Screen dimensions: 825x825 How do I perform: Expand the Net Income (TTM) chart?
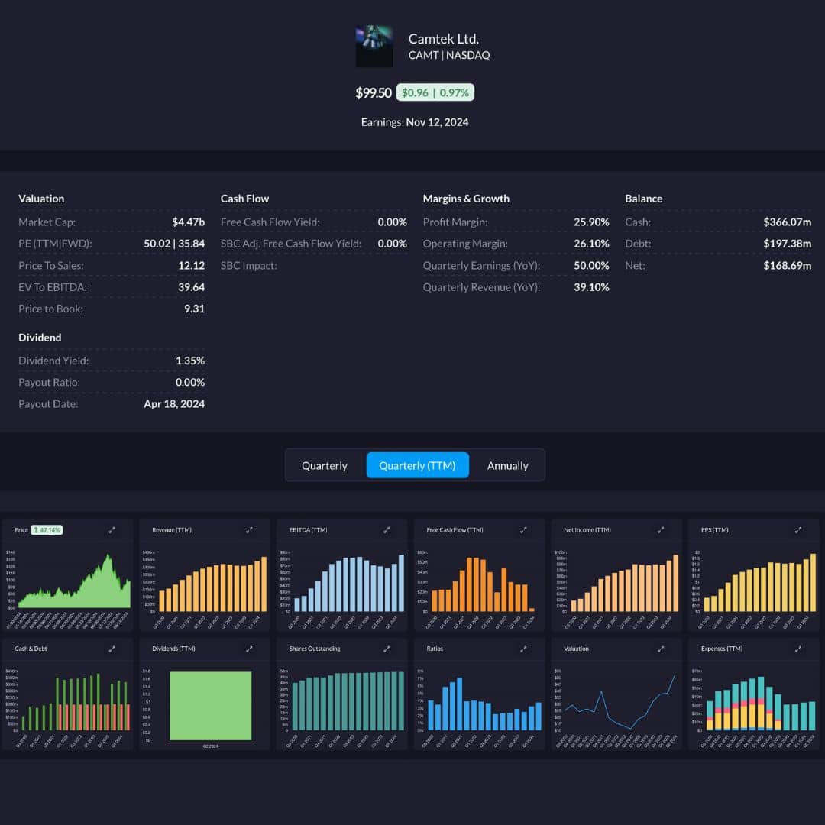click(x=661, y=530)
